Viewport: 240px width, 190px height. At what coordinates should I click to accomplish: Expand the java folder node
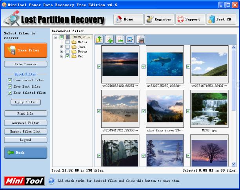tap(62, 47)
